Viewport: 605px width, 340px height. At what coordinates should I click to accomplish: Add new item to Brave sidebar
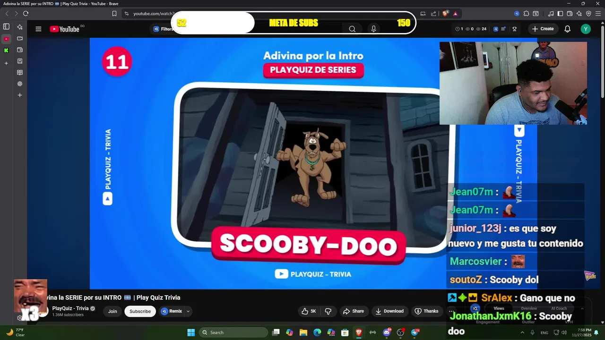coord(20,95)
